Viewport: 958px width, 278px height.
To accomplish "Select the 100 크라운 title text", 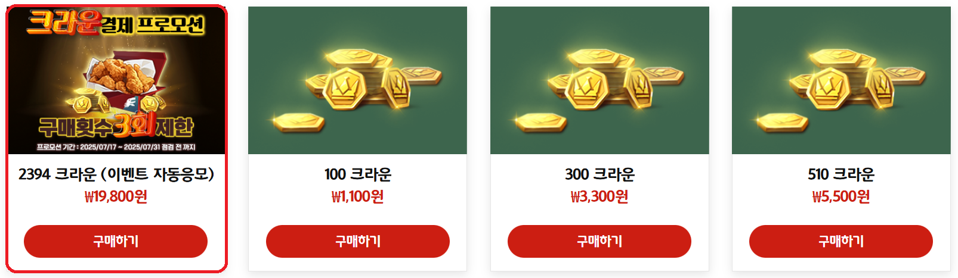I will tap(358, 174).
